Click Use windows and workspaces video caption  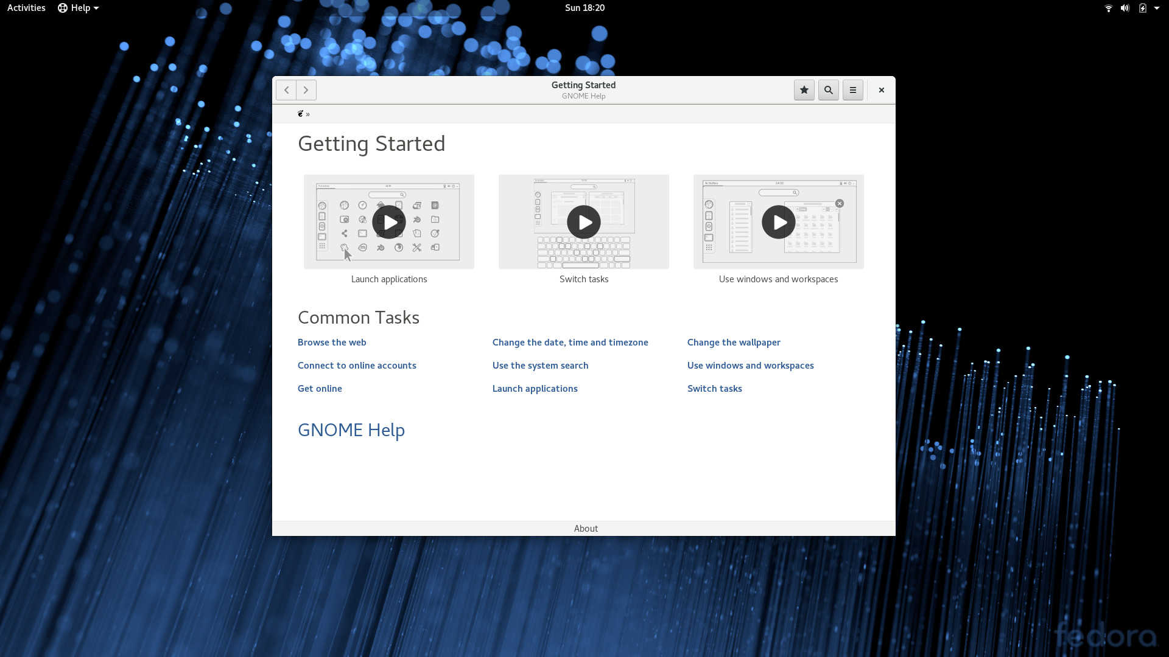778,279
